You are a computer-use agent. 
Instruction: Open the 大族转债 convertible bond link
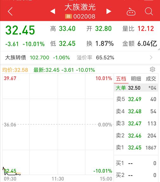tap(16, 58)
